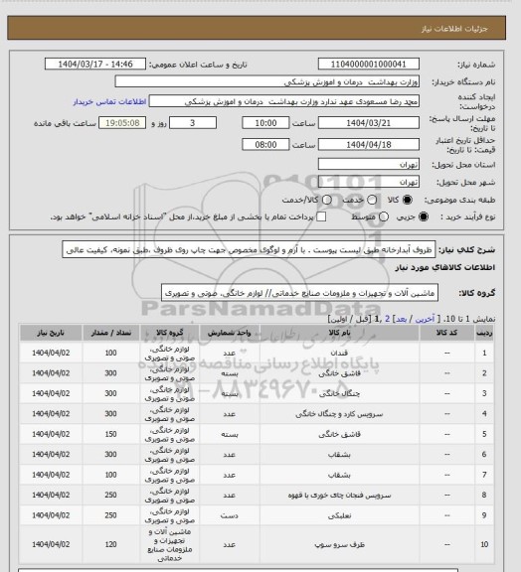Click the request creator field
The width and height of the screenshot is (521, 572).
coord(284,101)
